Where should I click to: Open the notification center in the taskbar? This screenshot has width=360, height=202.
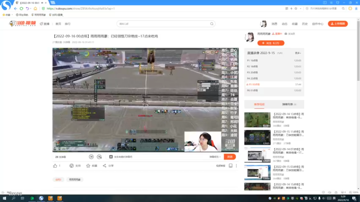tap(355, 198)
